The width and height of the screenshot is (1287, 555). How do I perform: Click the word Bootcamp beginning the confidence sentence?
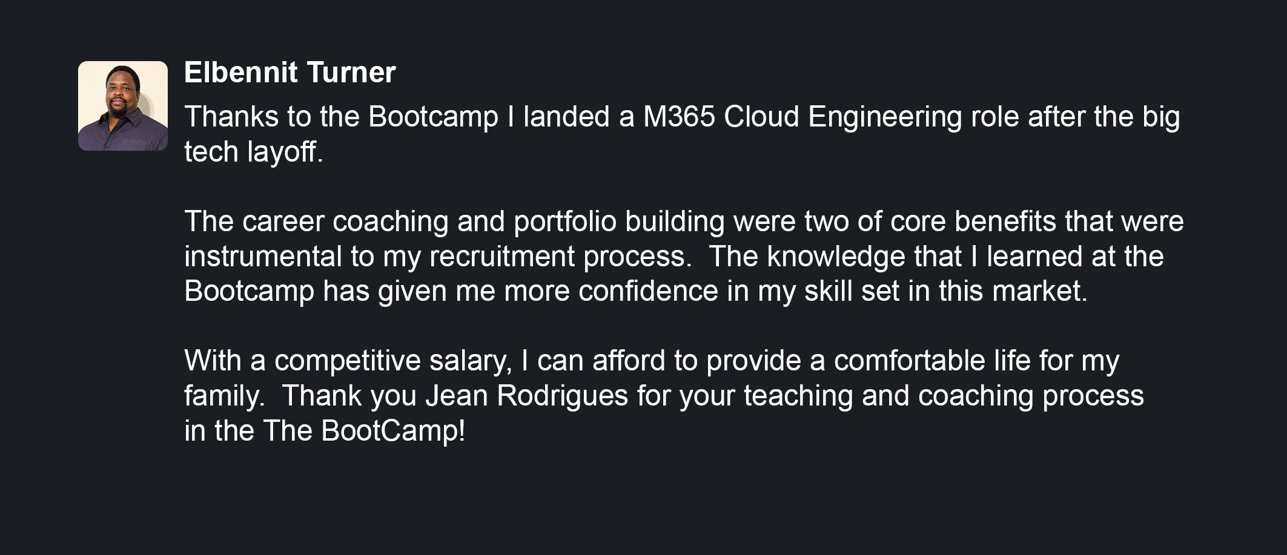250,291
